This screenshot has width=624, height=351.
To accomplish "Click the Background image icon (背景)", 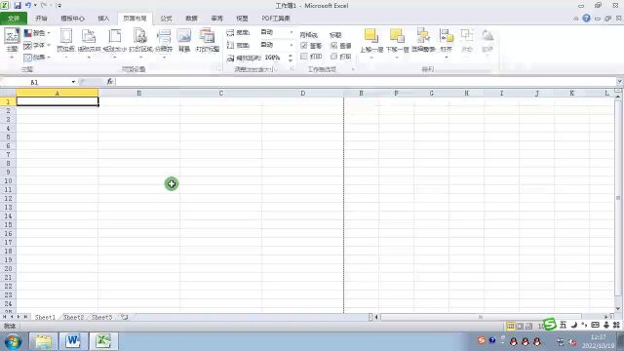I will pos(184,41).
